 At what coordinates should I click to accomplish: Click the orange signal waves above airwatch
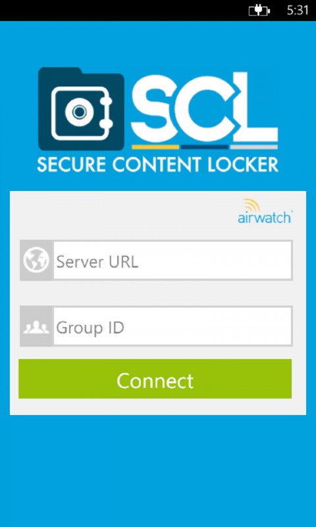click(x=251, y=205)
